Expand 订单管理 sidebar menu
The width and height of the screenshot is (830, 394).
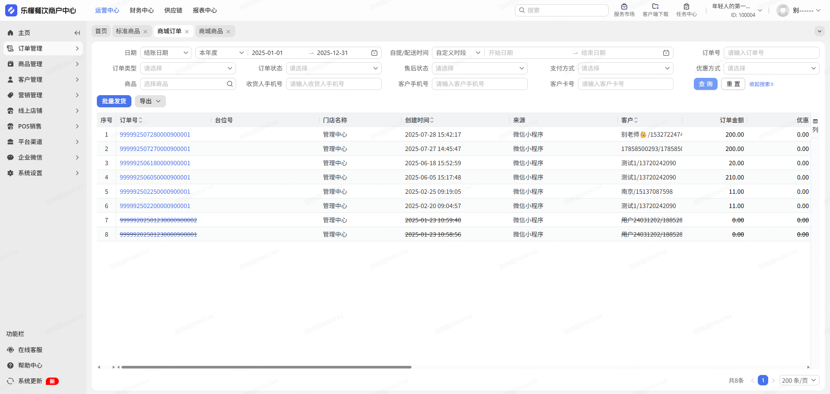43,48
